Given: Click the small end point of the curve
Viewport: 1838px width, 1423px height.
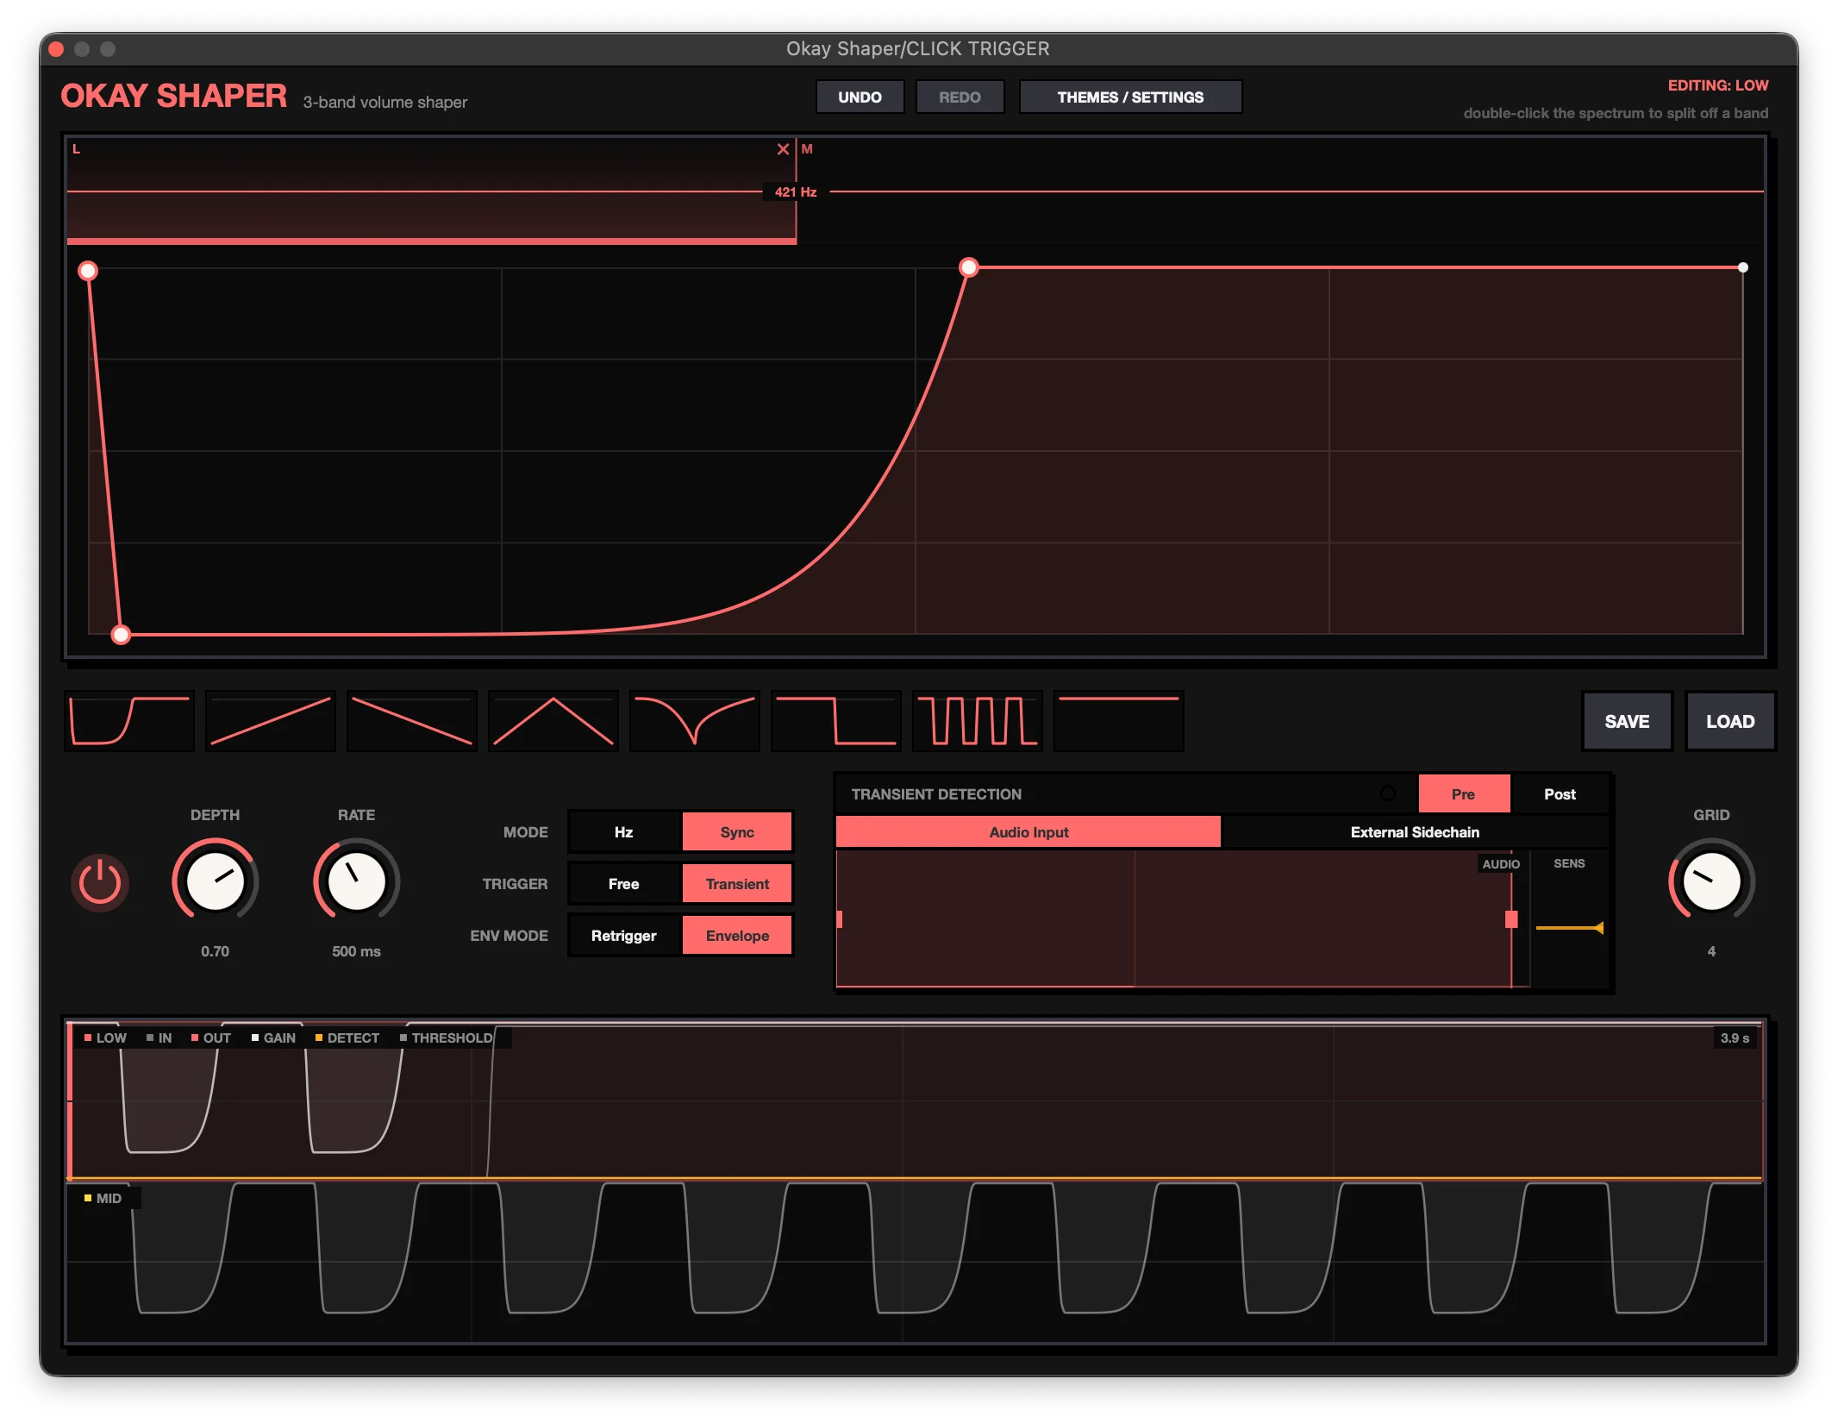Looking at the screenshot, I should [1743, 267].
